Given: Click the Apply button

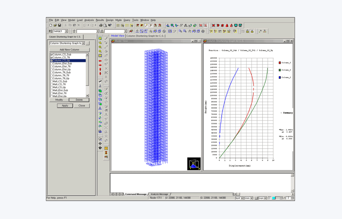Looking at the screenshot, I should tap(65, 106).
